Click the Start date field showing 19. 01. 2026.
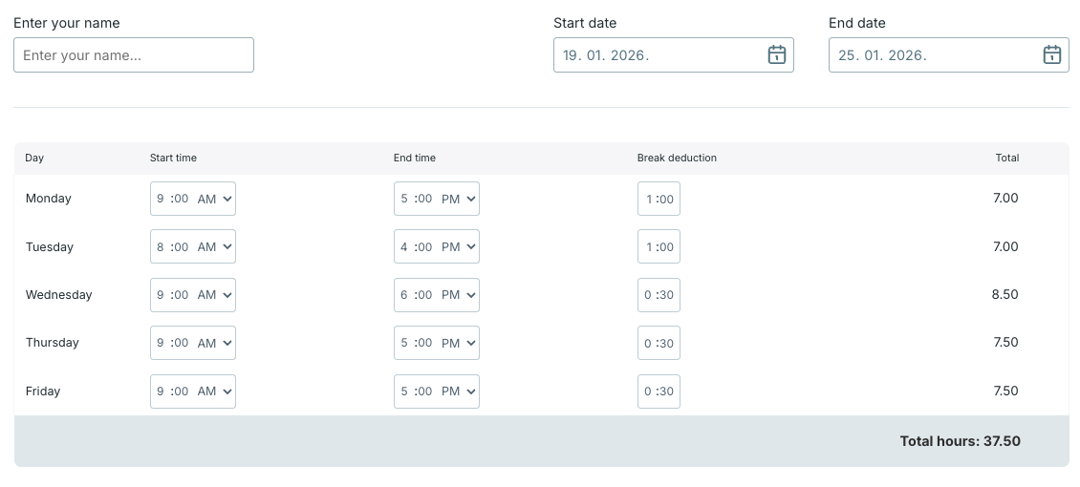The height and width of the screenshot is (487, 1080). [674, 55]
